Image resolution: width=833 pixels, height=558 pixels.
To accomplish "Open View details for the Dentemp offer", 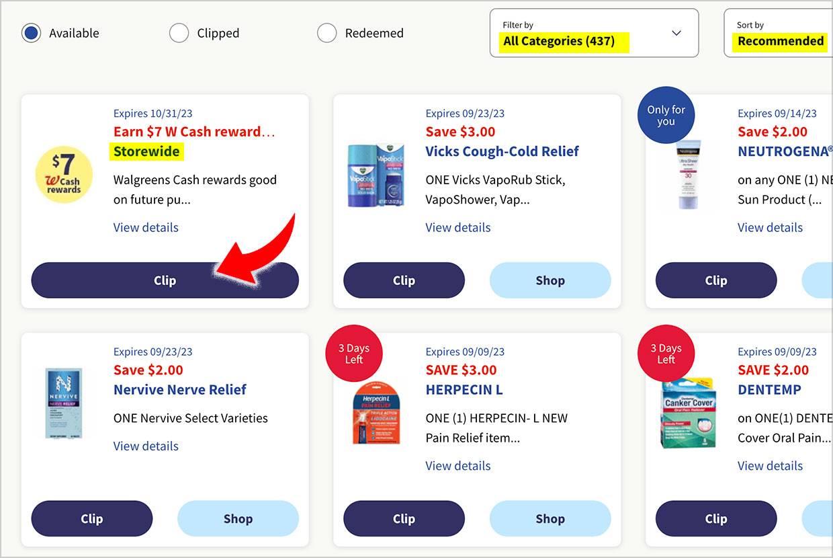I will point(770,465).
